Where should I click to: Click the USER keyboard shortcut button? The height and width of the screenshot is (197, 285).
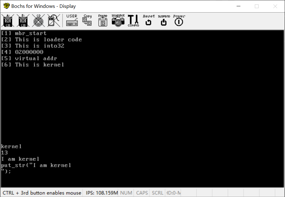(x=72, y=20)
